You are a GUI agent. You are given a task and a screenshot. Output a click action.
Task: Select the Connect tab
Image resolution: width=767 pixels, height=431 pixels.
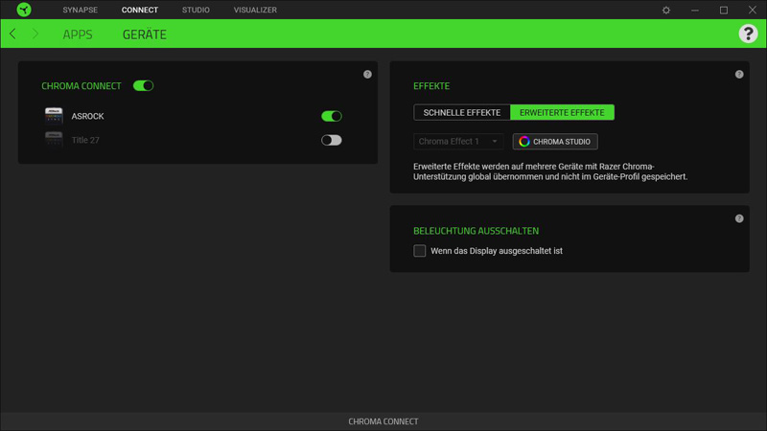coord(139,10)
